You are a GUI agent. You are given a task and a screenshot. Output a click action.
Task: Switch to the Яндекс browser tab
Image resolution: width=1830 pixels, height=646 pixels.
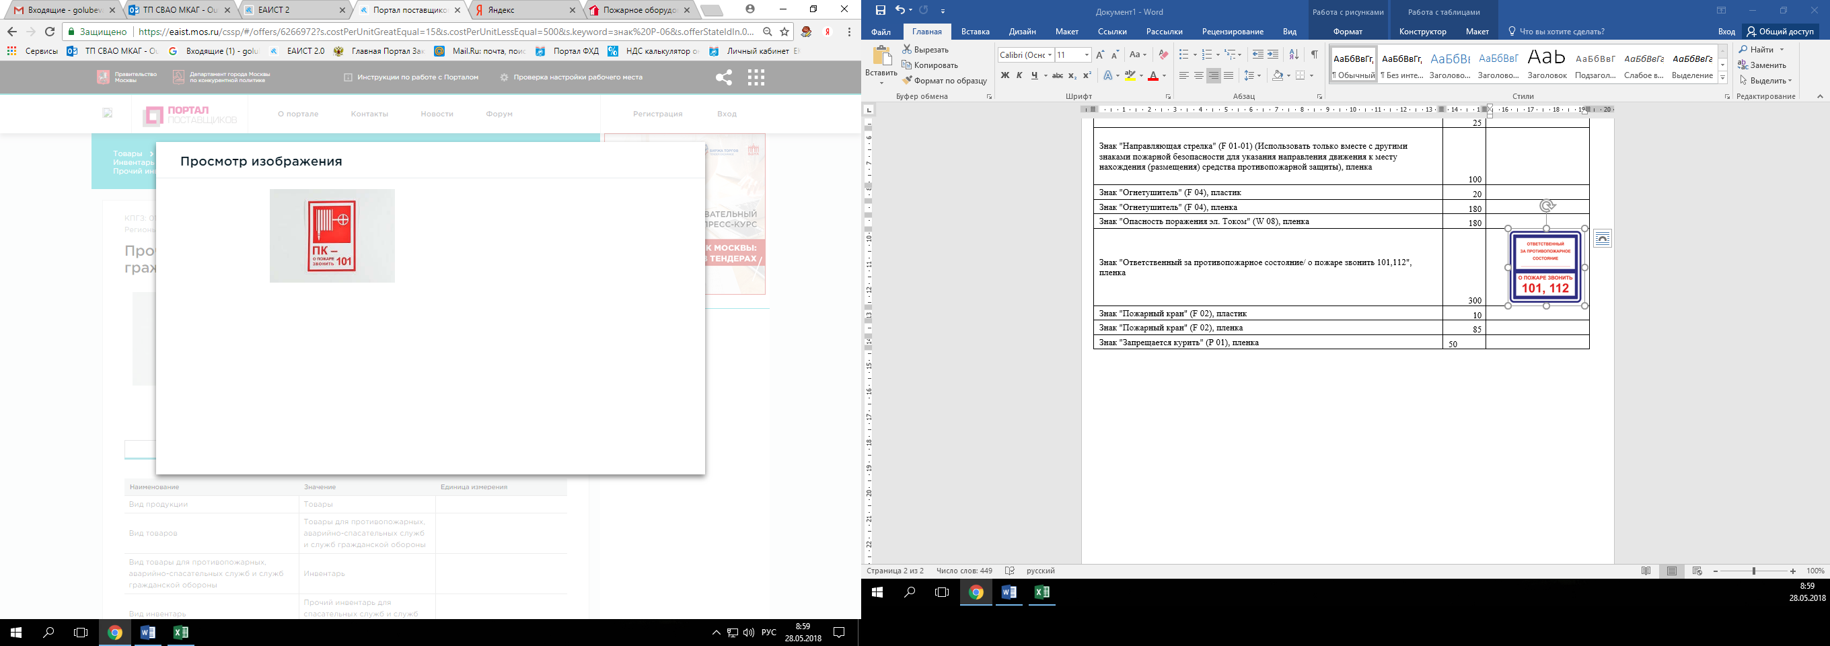(x=524, y=10)
